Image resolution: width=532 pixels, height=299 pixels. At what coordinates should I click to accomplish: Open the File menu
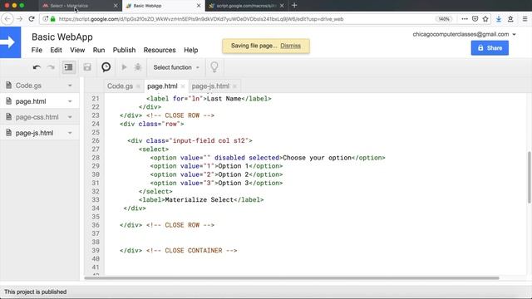click(37, 50)
